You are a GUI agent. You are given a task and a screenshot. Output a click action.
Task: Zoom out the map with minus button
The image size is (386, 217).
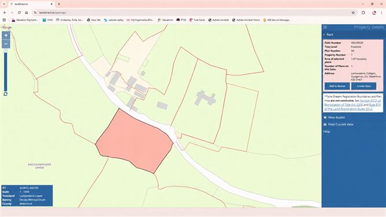click(6, 44)
